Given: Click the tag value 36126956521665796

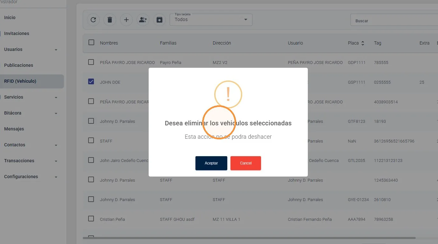Looking at the screenshot, I should (394, 141).
